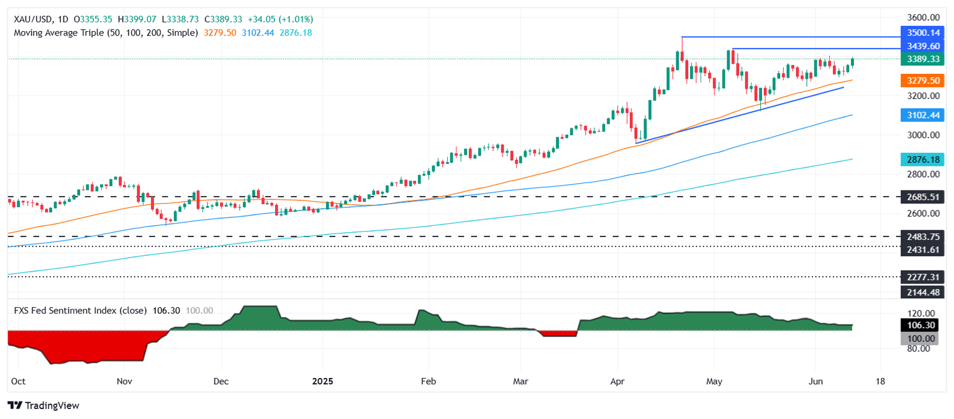Image resolution: width=954 pixels, height=419 pixels.
Task: Select the green 3389.33 current price tag
Action: coord(922,59)
